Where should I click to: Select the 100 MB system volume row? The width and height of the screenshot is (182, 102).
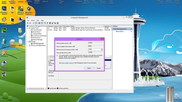tap(80, 28)
